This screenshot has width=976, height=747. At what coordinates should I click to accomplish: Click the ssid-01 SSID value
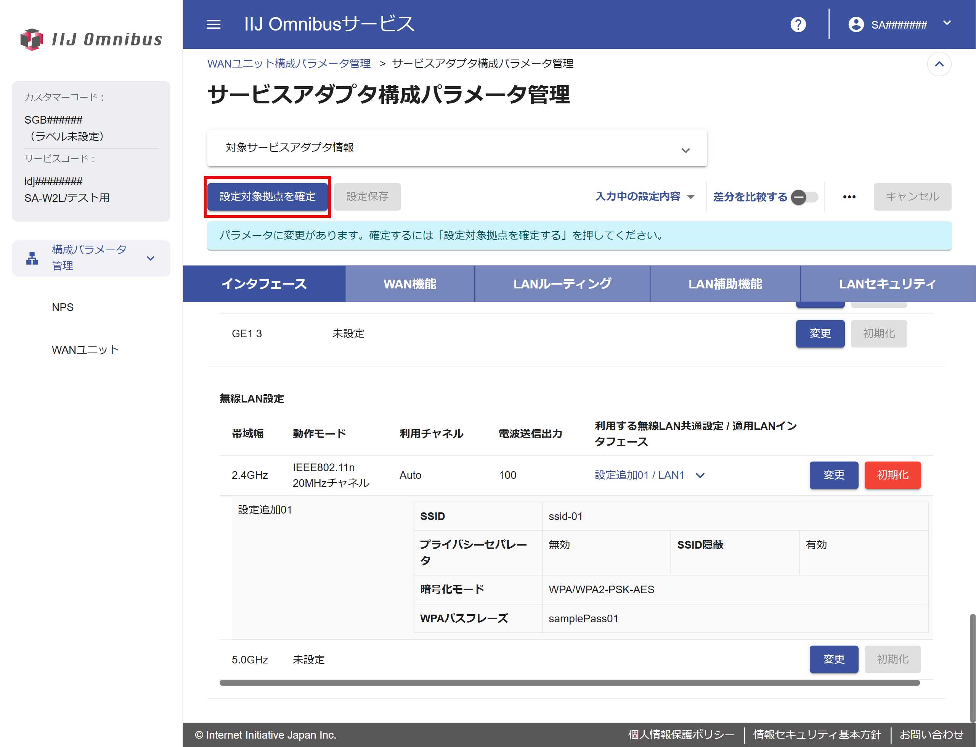[x=565, y=516]
